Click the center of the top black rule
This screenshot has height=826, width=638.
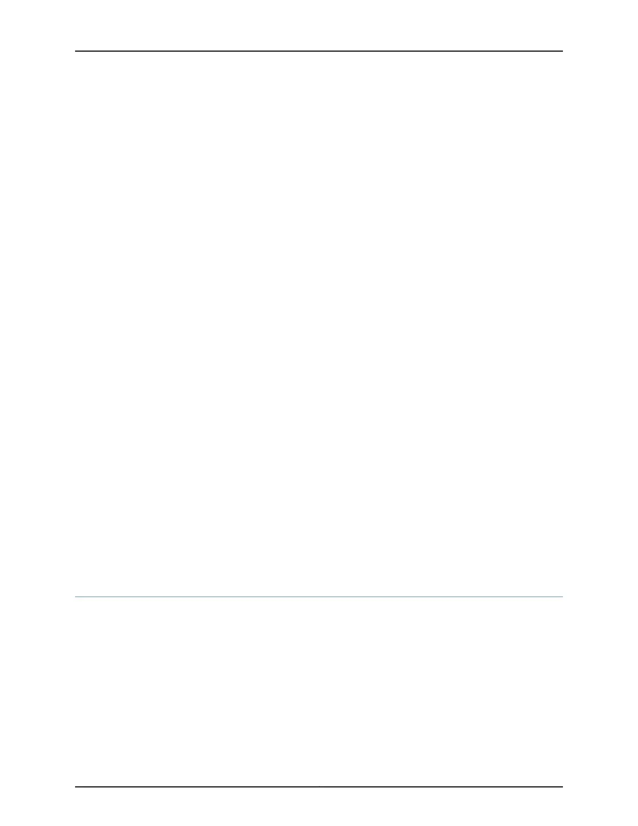tap(319, 51)
